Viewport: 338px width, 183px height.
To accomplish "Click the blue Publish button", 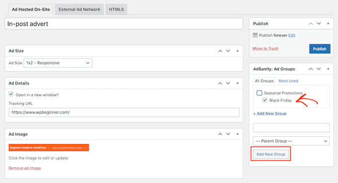I will click(x=320, y=49).
